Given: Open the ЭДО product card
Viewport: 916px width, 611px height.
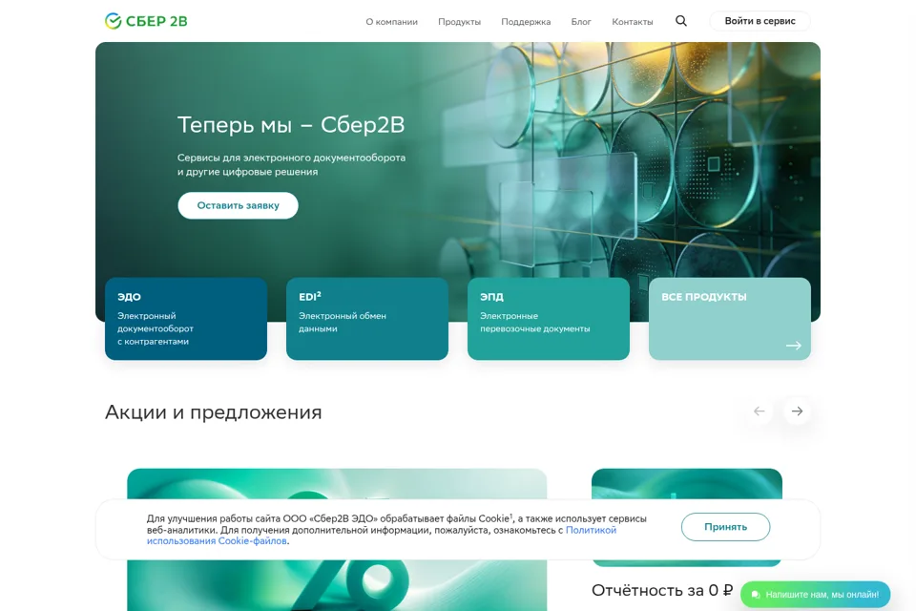Looking at the screenshot, I should [186, 319].
